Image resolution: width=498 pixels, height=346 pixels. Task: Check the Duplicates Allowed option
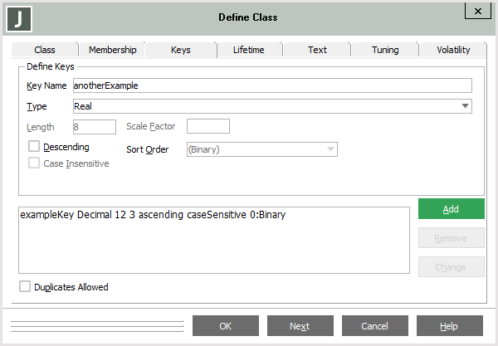point(25,287)
